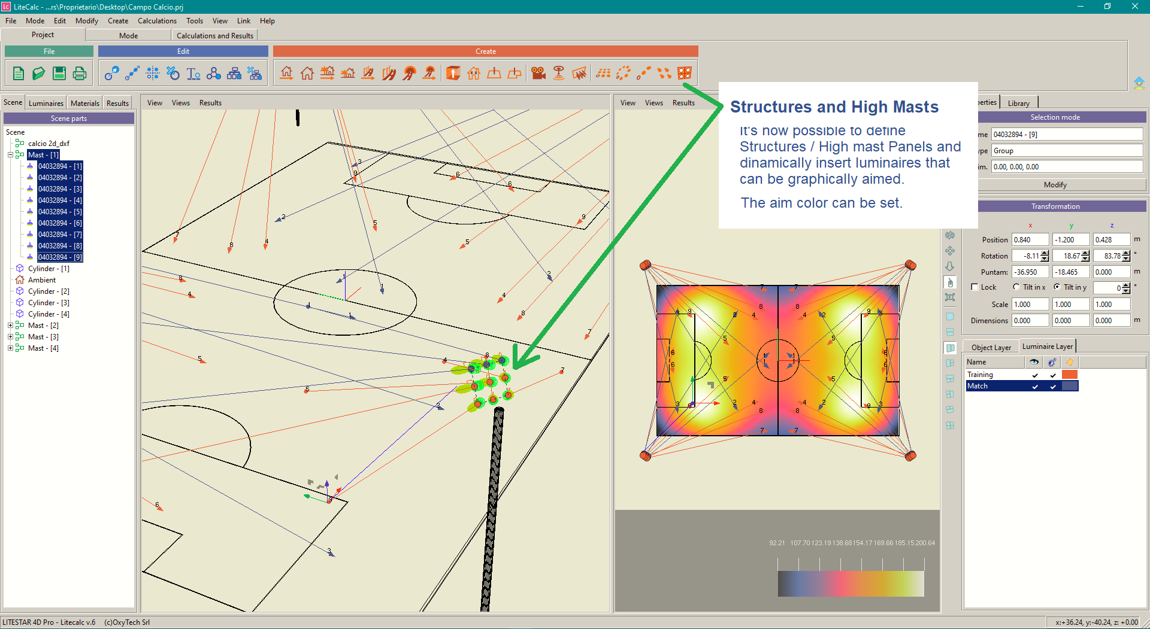
Task: Click the plain orange house outline icon
Action: [x=307, y=73]
